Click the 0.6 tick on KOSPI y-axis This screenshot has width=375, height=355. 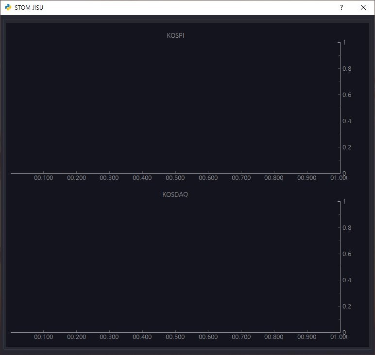(x=346, y=95)
